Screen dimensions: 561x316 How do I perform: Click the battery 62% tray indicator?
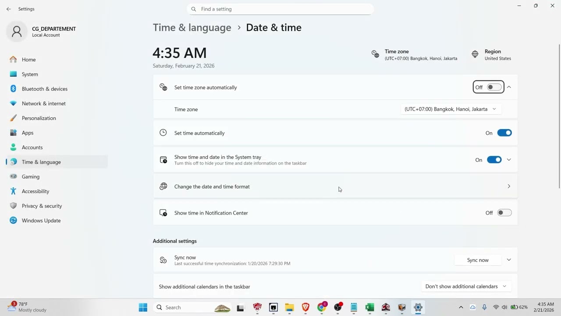(519, 307)
